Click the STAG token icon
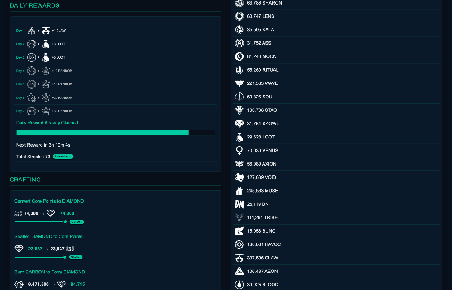Image resolution: width=452 pixels, height=290 pixels. coord(239,110)
